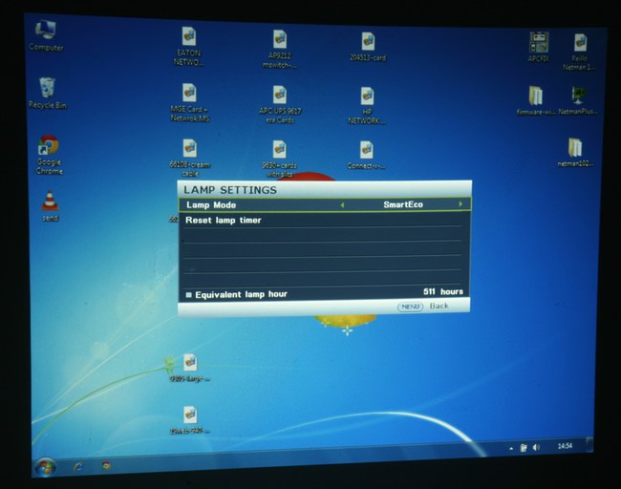The width and height of the screenshot is (621, 489).
Task: Open the APC UPS 9617 file
Action: click(x=280, y=105)
